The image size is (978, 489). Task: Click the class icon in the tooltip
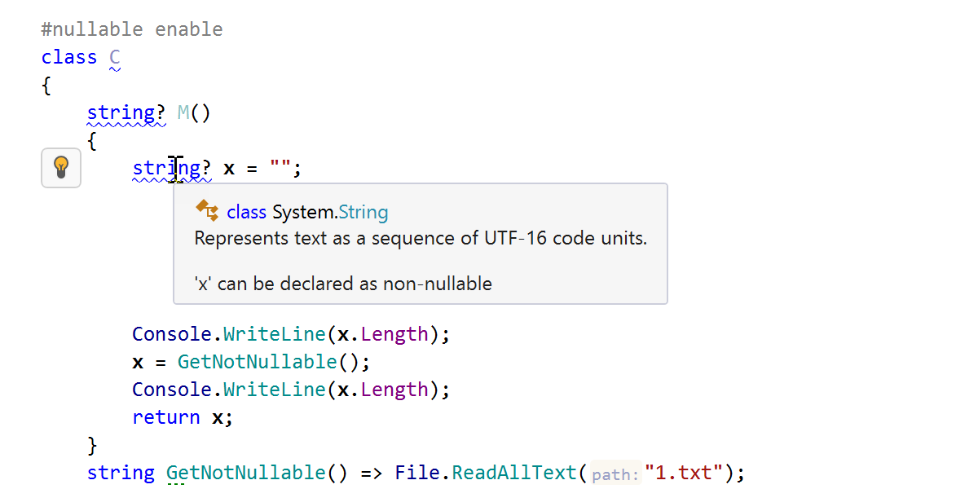[207, 211]
